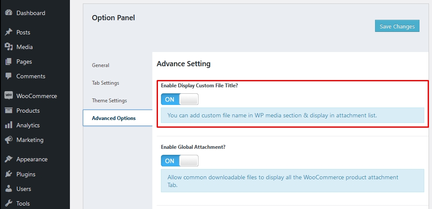Click the Appearance paintbrush icon
Viewport: 432px width, 209px height.
pos(9,159)
